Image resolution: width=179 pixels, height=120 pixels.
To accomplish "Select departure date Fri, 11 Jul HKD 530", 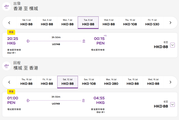I will click(x=152, y=22).
